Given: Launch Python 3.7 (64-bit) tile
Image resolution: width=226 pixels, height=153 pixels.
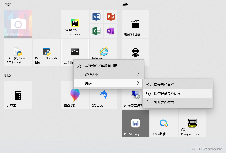Looking at the screenshot, I should (47, 52).
